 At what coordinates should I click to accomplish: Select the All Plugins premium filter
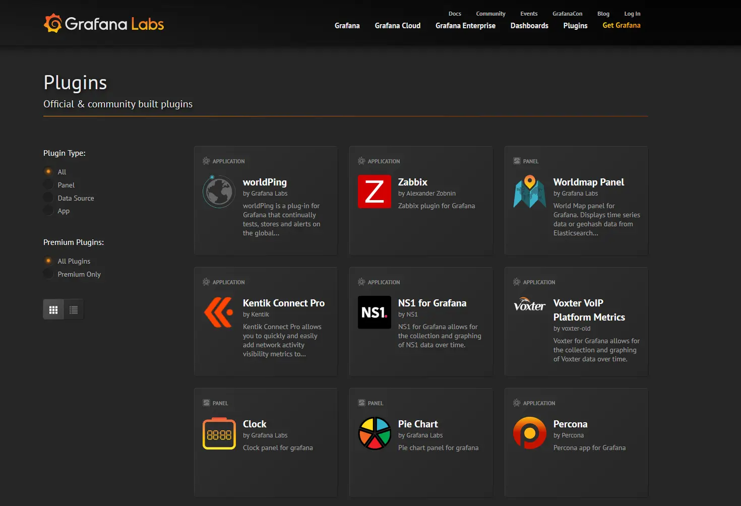coord(48,261)
